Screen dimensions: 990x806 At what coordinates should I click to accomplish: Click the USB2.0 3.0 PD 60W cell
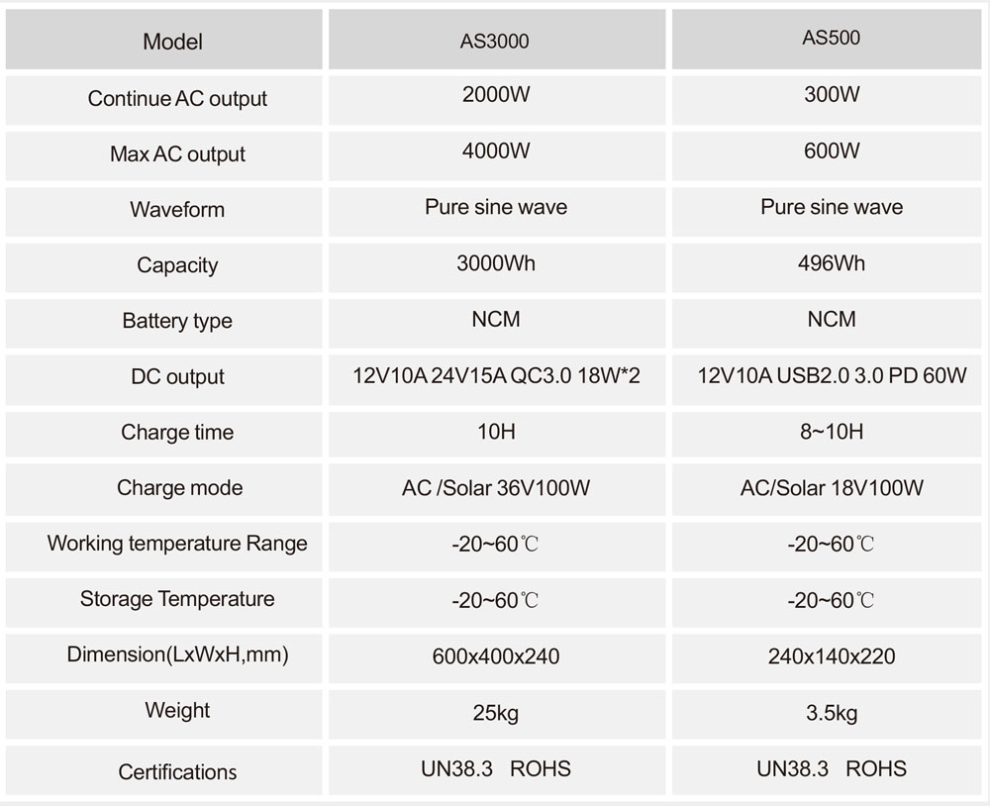(831, 376)
